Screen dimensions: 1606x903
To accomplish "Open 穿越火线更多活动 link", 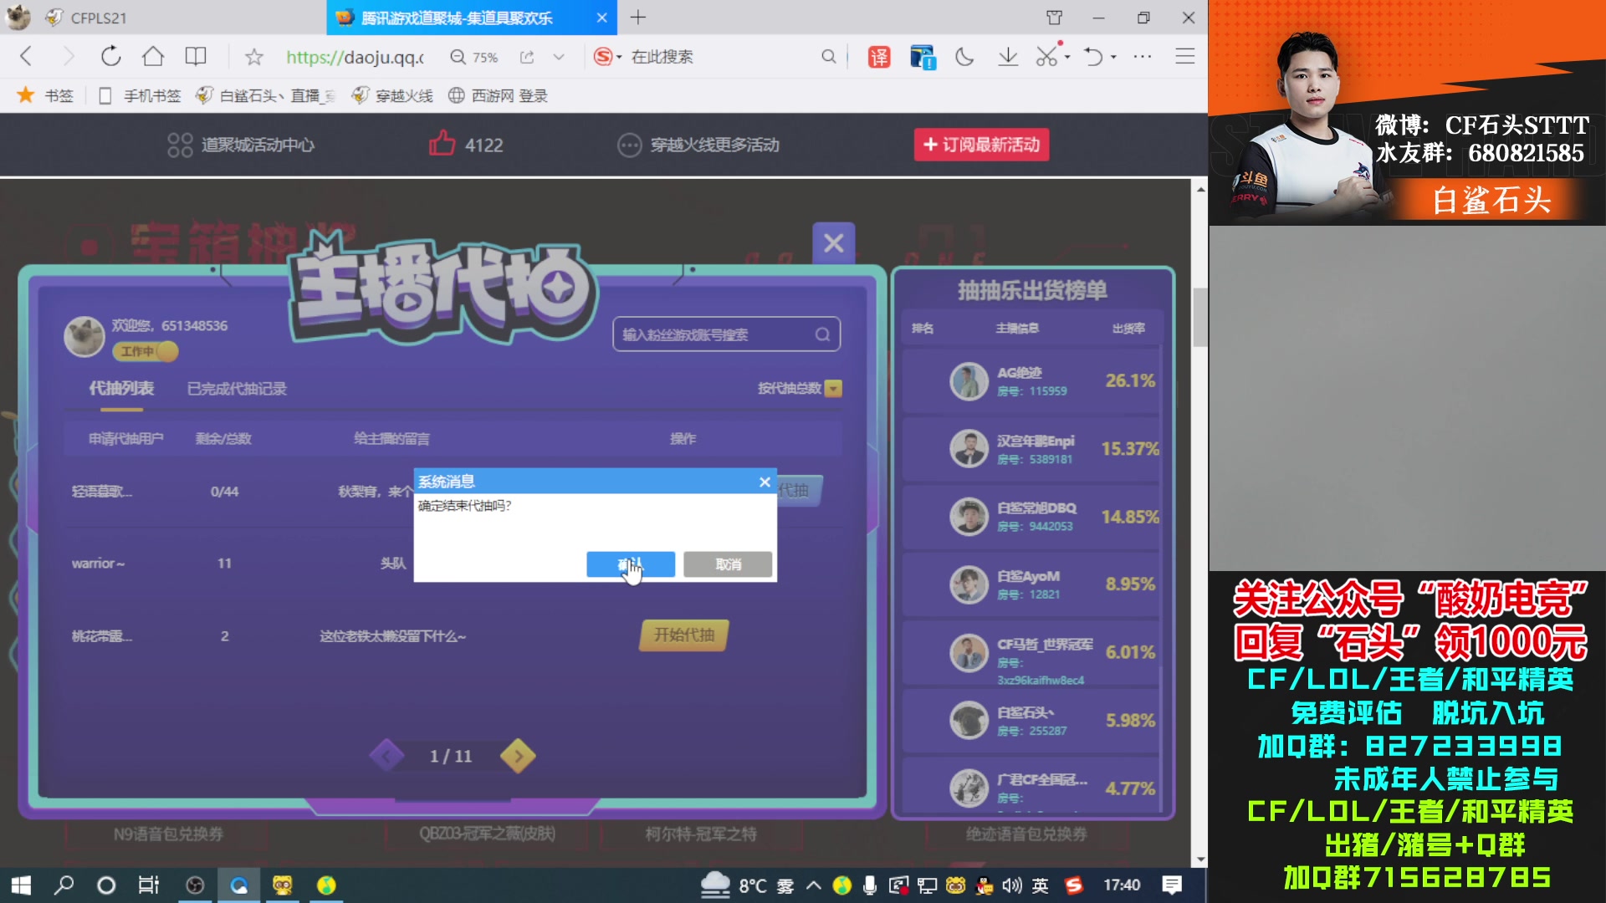I will (698, 145).
